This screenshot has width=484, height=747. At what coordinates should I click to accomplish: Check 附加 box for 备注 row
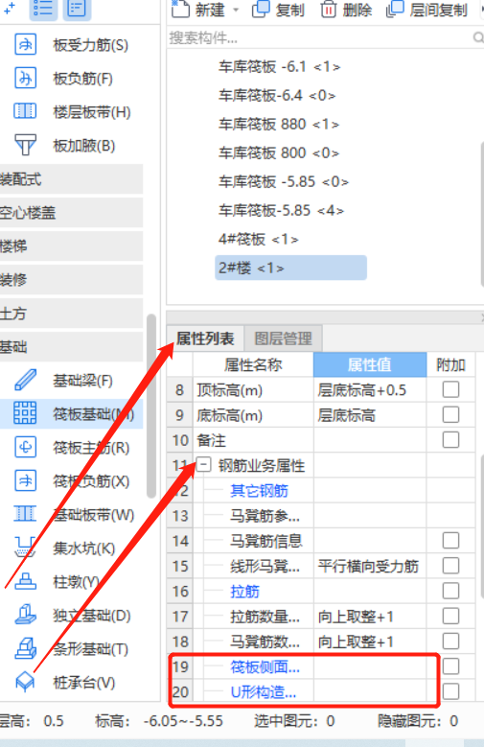coord(450,439)
